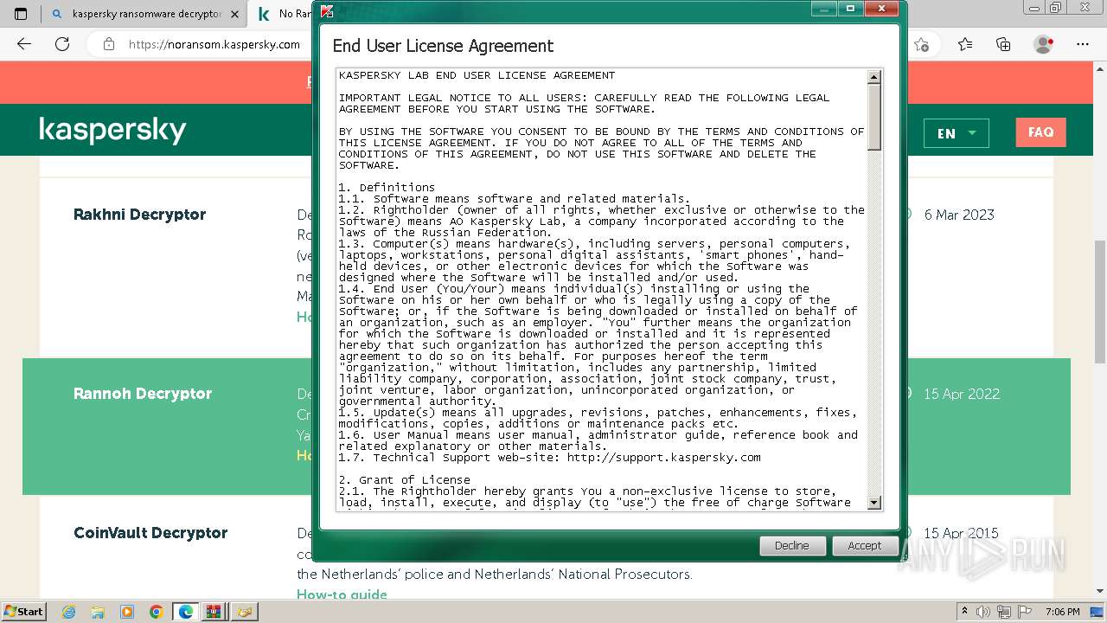The image size is (1107, 623).
Task: Open Edge Collections
Action: coord(1003,44)
